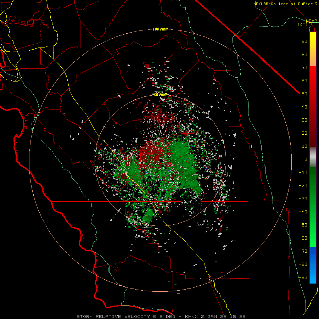Click the -70 value on the velocity scale

303,251
